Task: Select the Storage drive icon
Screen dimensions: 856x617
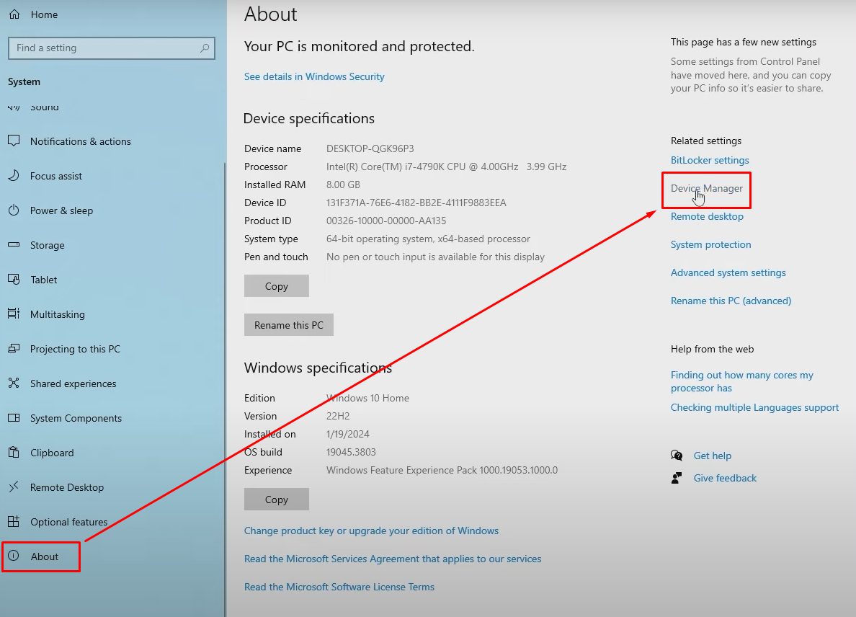Action: pos(14,245)
